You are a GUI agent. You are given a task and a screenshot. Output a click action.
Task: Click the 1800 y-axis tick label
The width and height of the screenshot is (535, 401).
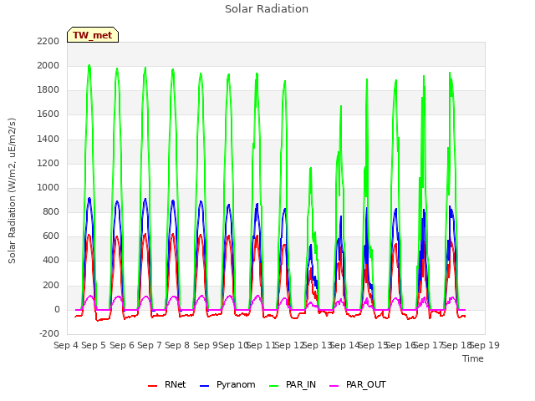point(48,90)
